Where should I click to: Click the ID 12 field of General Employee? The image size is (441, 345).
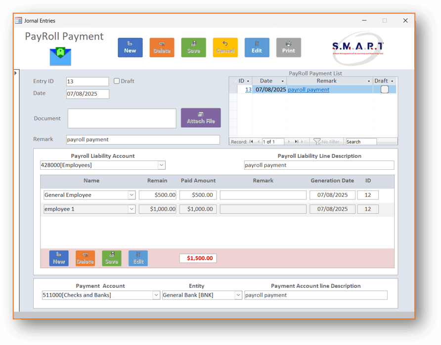368,195
